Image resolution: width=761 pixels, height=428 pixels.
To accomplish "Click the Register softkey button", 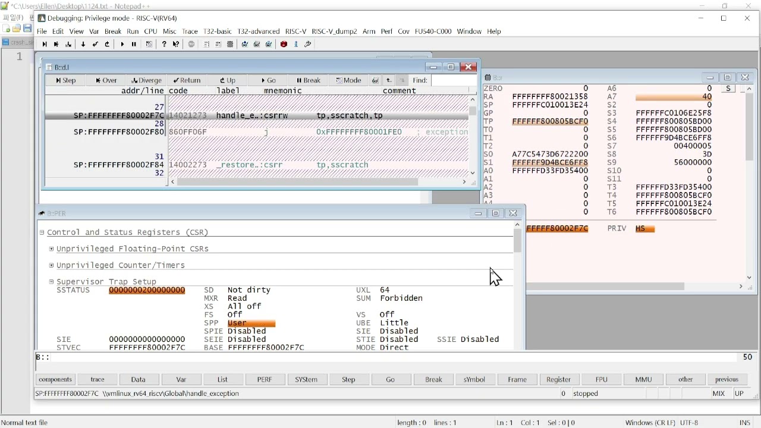I will 559,379.
